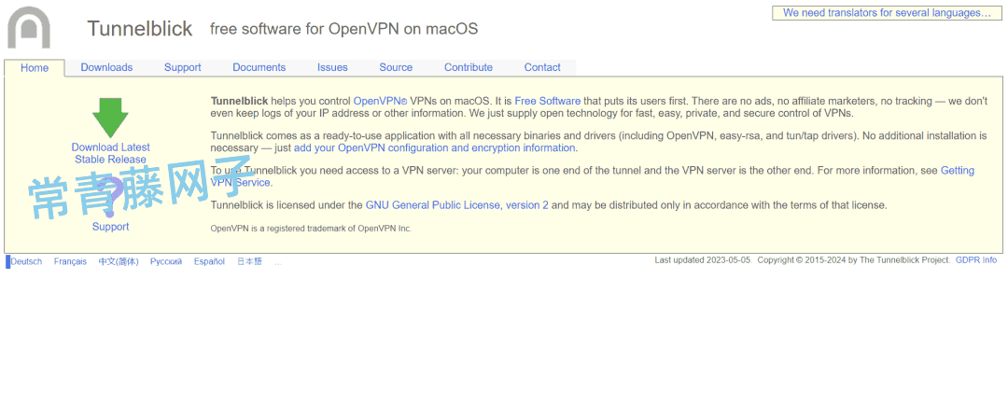Select the Issues tab

point(332,67)
